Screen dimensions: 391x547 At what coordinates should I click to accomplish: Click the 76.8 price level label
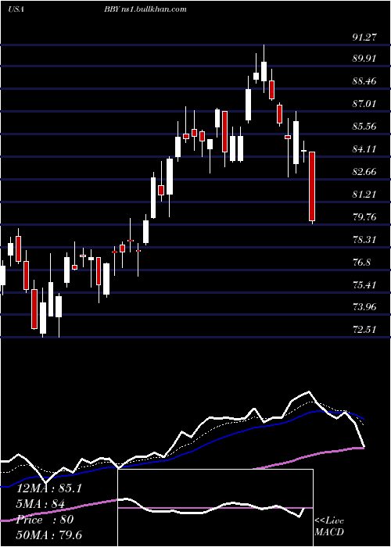point(361,262)
